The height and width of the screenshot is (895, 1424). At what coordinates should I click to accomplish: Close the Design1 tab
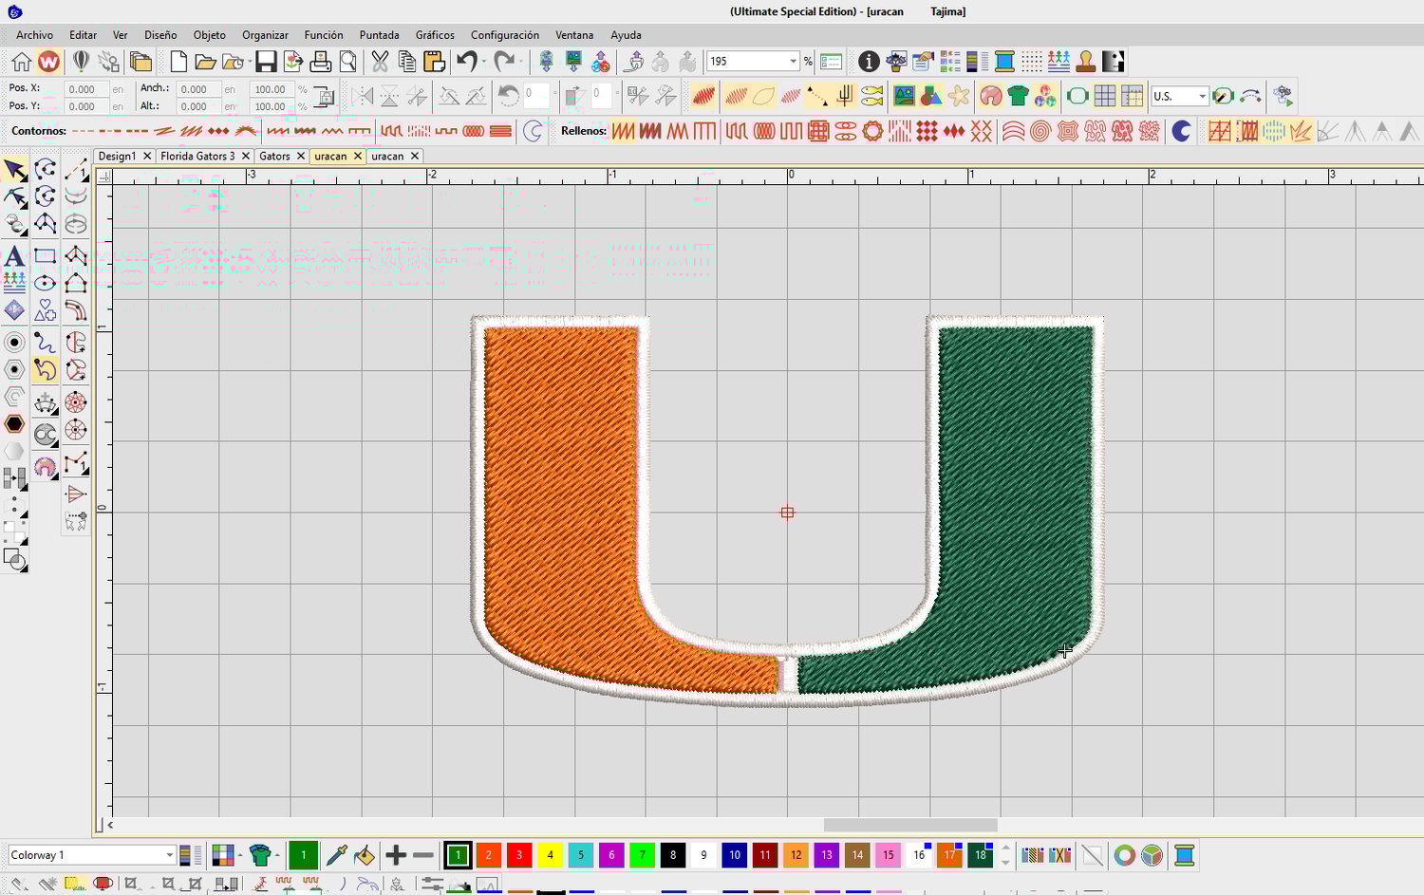click(x=147, y=156)
